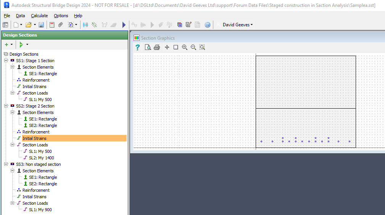
Task: Open the dropdown arrow beside green plus
Action: [11, 45]
